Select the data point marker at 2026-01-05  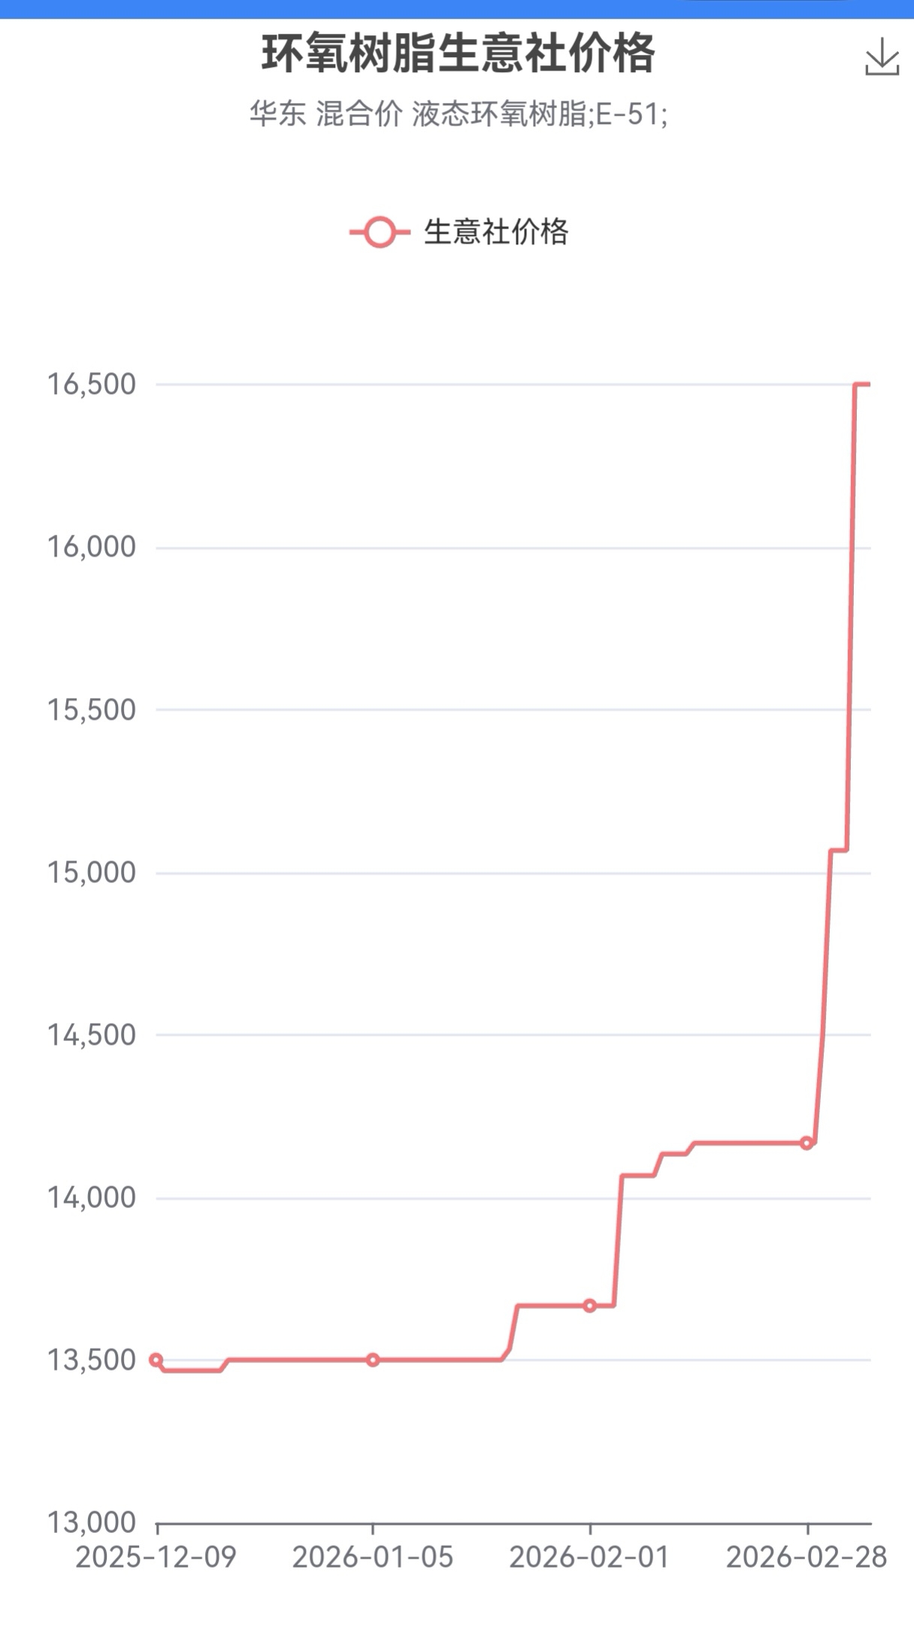tap(373, 1359)
